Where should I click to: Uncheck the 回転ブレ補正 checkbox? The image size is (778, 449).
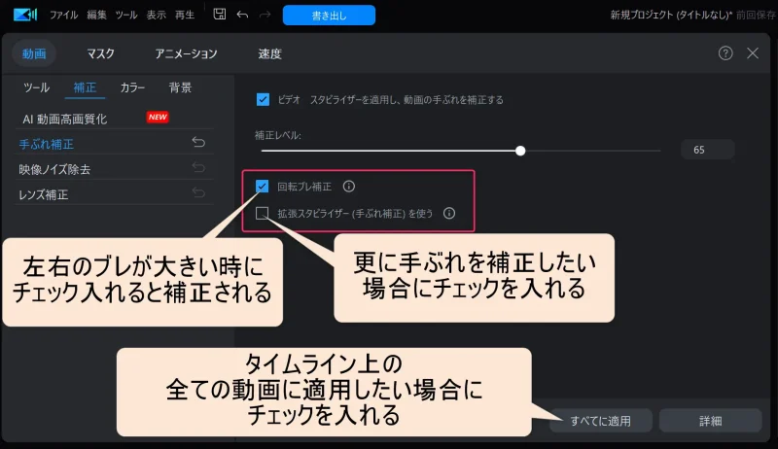(x=262, y=187)
